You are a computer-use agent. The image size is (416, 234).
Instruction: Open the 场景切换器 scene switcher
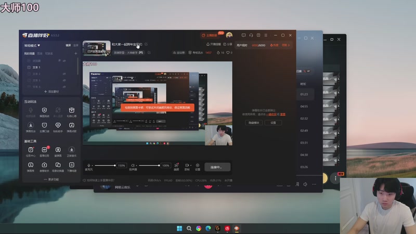(58, 167)
